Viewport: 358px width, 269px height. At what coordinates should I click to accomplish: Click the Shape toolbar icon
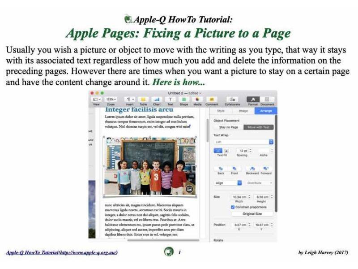[x=184, y=99]
